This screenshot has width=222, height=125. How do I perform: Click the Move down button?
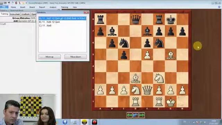pos(76,57)
